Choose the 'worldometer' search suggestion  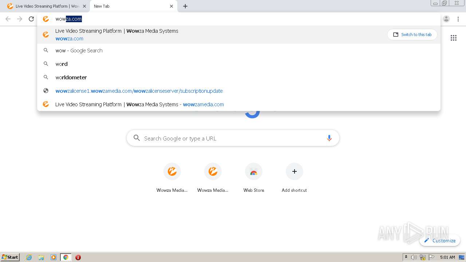pos(239,78)
